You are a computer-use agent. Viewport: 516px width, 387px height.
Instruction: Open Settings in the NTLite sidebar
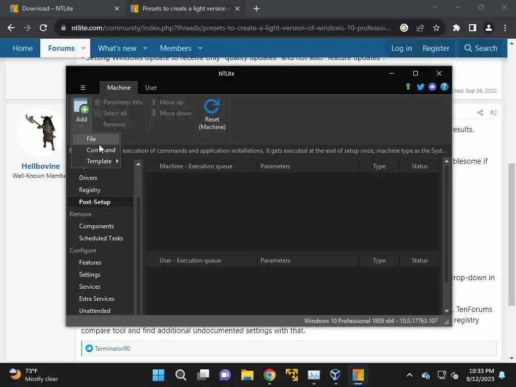coord(90,275)
